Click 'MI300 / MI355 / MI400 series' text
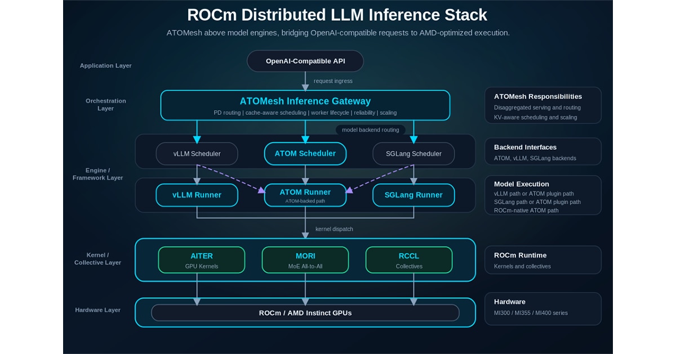676x354 pixels. (531, 313)
